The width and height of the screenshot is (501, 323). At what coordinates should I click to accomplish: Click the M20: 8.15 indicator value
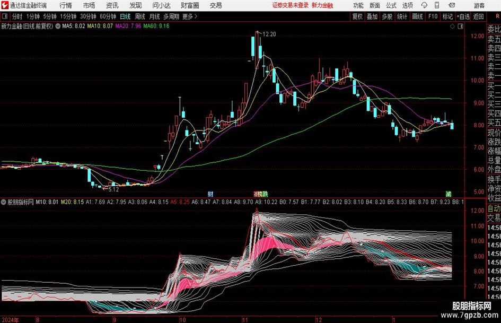72,202
